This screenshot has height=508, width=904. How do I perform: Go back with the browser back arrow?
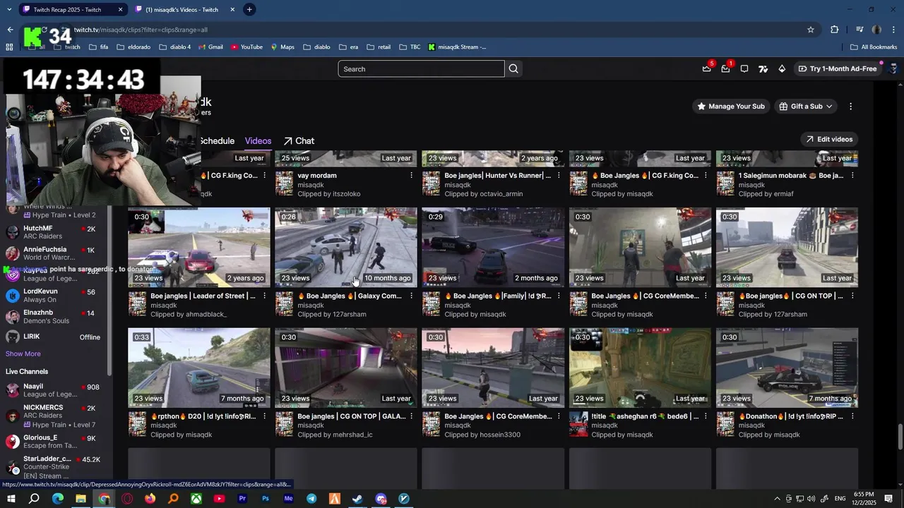click(x=10, y=30)
